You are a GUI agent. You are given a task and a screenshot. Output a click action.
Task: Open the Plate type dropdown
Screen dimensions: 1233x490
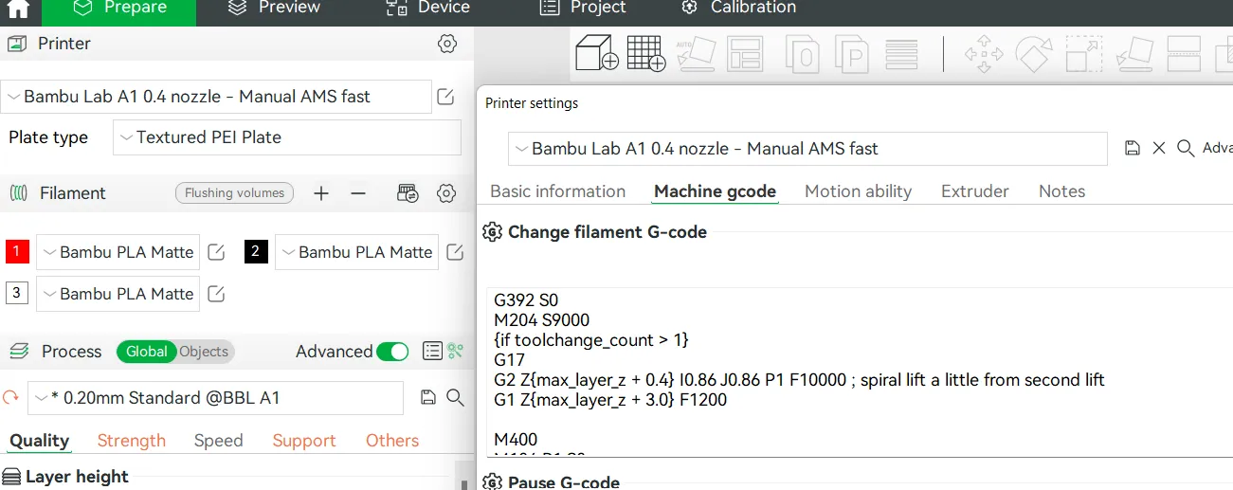[287, 137]
